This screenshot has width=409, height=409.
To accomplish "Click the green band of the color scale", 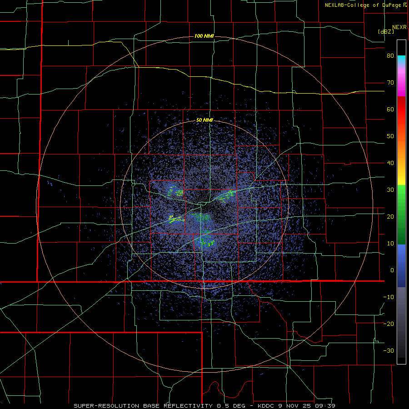I will pos(401,214).
